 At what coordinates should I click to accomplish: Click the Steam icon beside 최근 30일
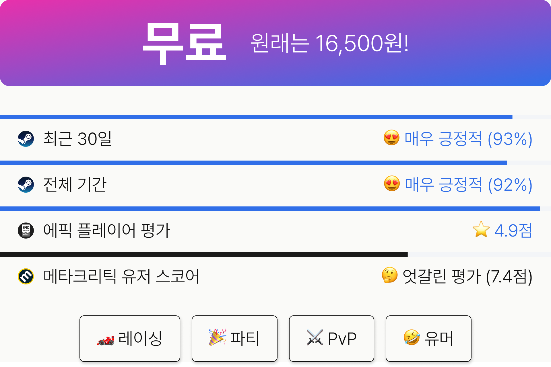pyautogui.click(x=26, y=139)
